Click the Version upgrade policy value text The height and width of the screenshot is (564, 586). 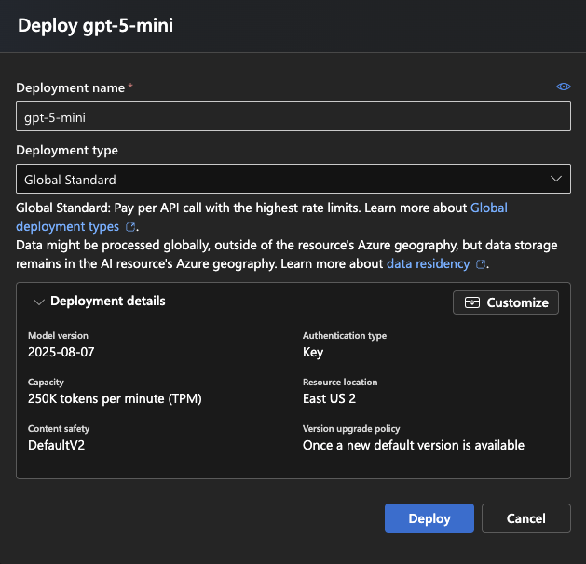coord(414,445)
